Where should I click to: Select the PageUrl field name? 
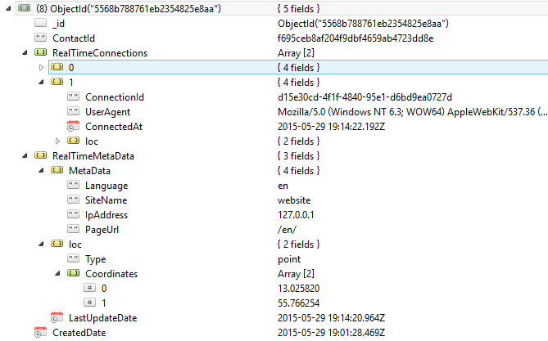click(x=102, y=230)
